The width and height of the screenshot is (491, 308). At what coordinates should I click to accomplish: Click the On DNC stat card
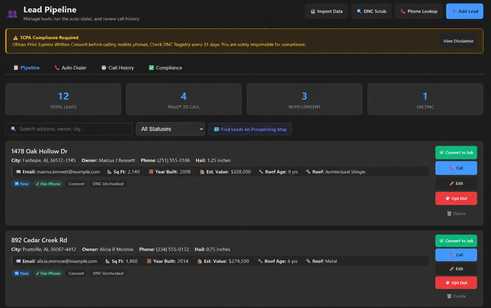[x=425, y=99]
